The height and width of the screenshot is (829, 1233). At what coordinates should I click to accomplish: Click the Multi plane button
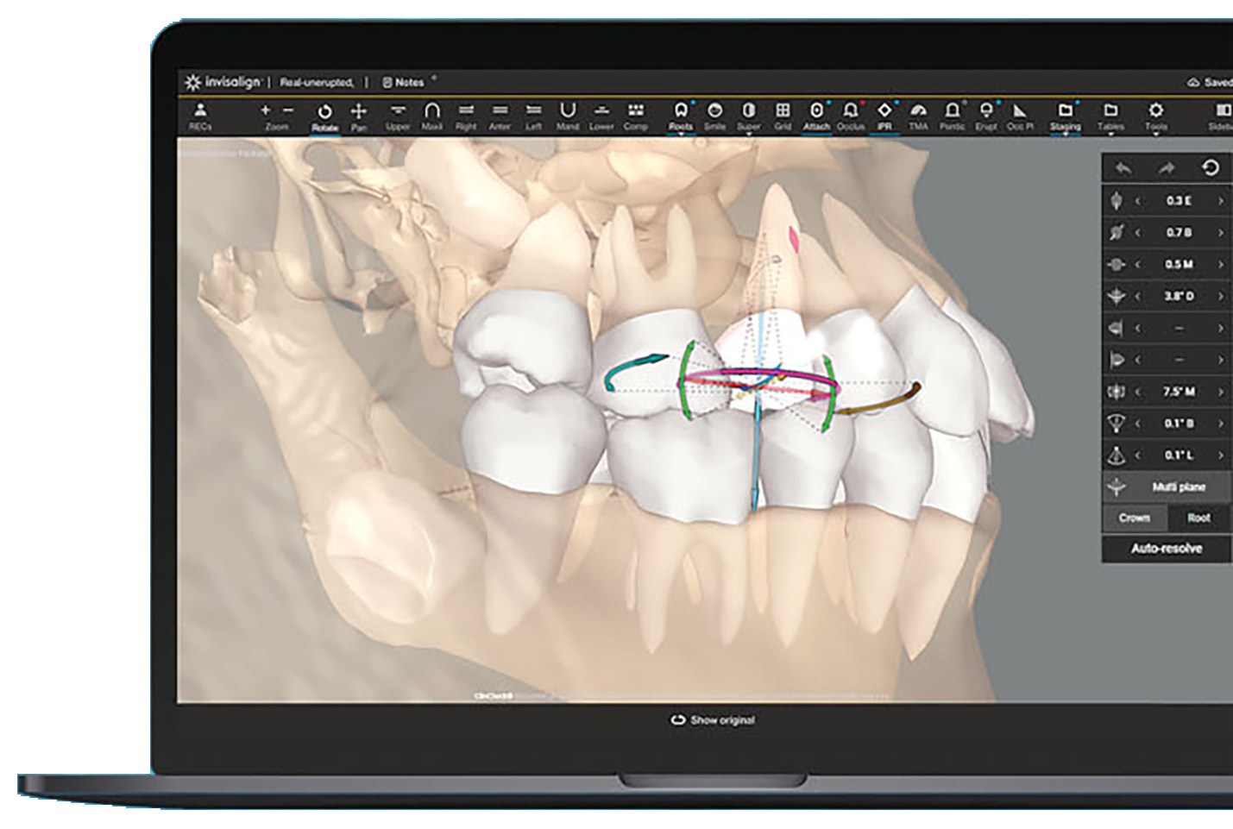[1167, 487]
